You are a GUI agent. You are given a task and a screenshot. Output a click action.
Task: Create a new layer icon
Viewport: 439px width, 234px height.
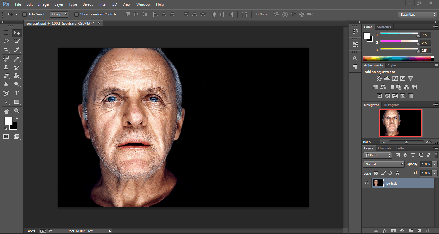(x=419, y=230)
